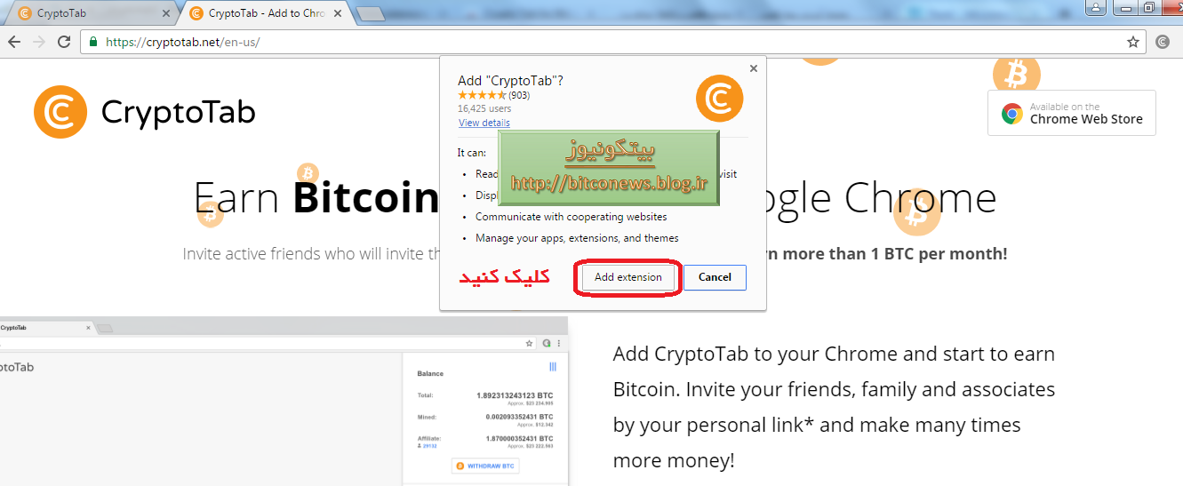The width and height of the screenshot is (1183, 486).
Task: Click the browser forward arrow
Action: coord(38,42)
